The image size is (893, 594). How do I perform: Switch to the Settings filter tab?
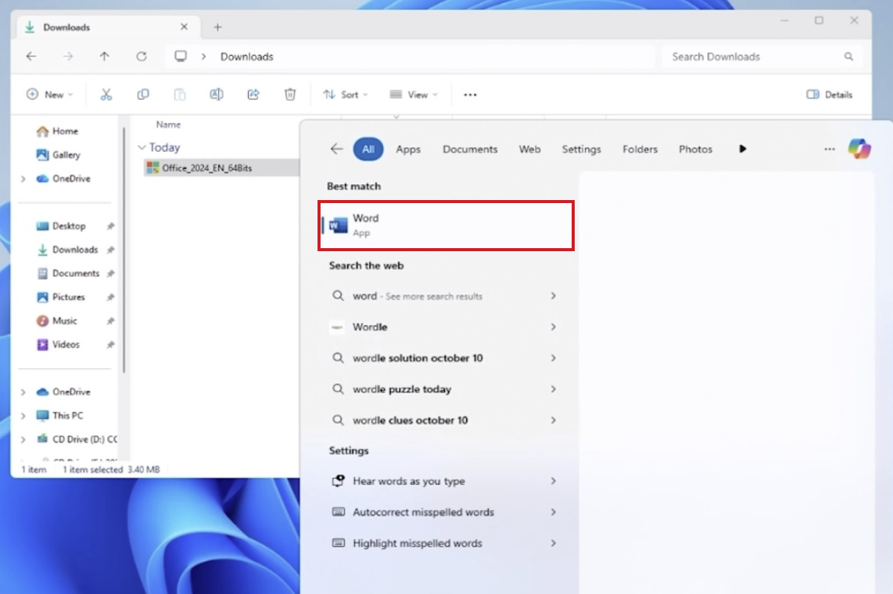(x=582, y=149)
